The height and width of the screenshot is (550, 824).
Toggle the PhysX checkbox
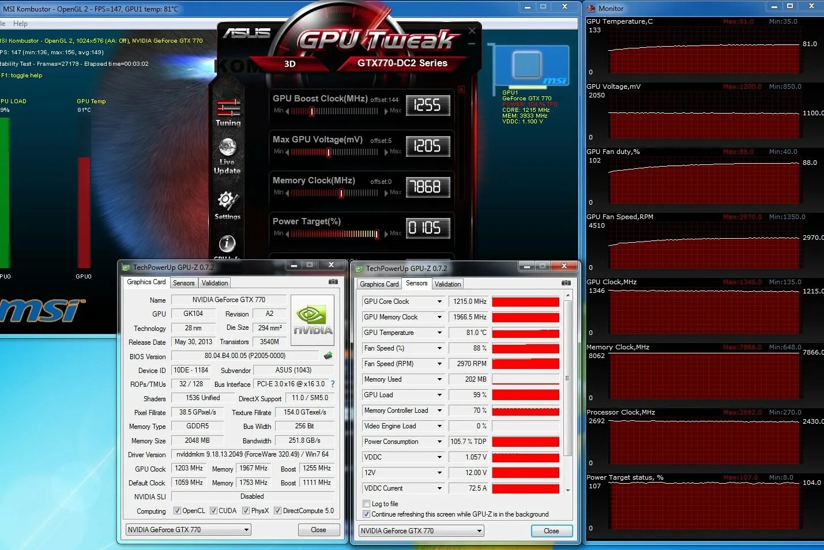[x=246, y=511]
